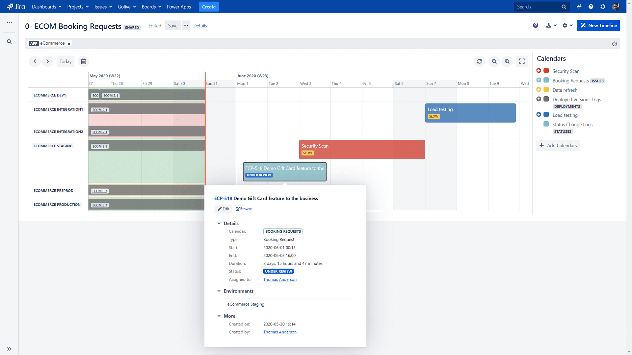
Task: Click the export download icon
Action: 549,25
